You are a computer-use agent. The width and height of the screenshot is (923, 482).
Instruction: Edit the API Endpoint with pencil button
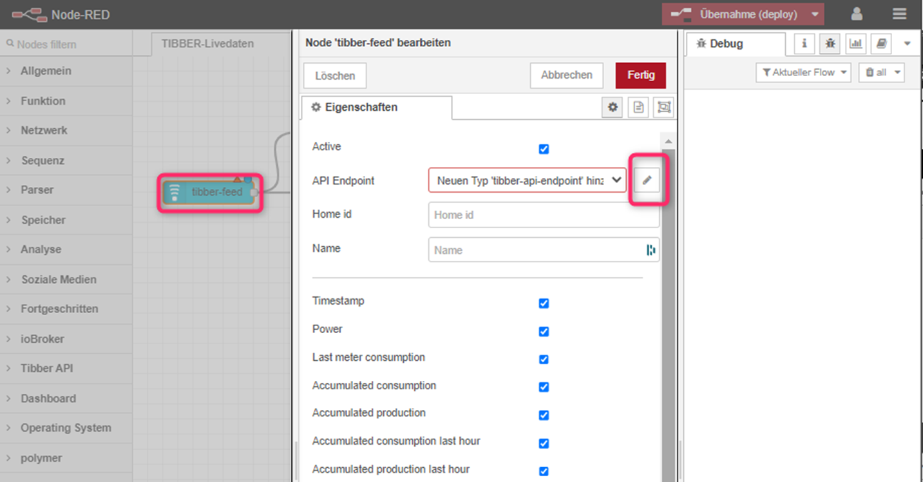pos(647,180)
